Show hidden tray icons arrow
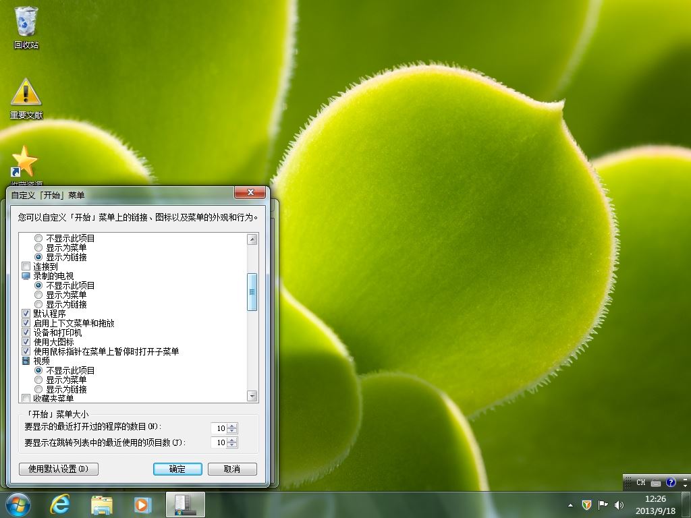Image resolution: width=691 pixels, height=518 pixels. click(571, 505)
